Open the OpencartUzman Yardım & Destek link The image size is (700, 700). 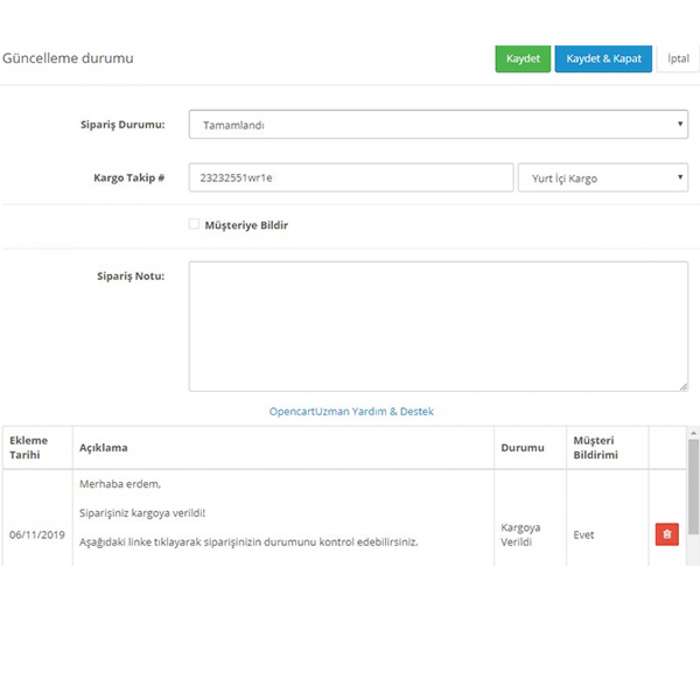pos(351,411)
